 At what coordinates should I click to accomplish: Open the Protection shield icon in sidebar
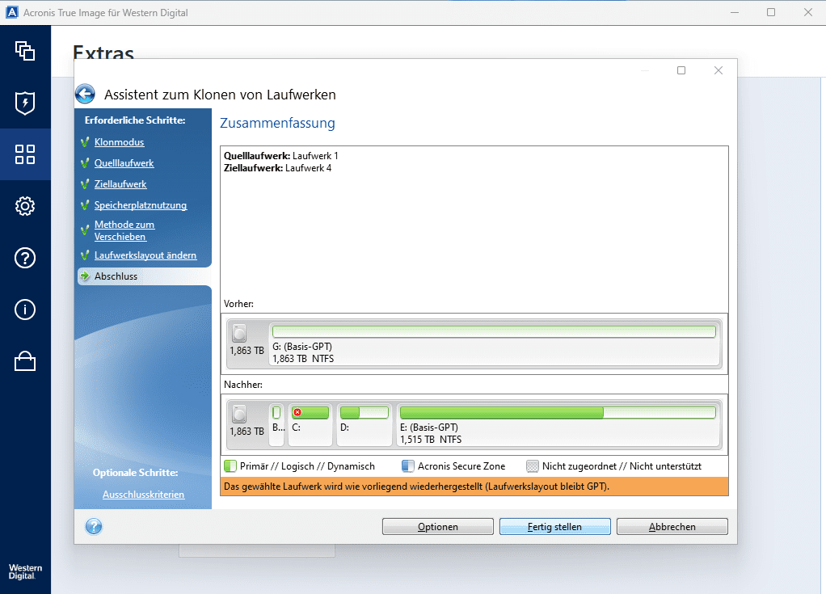(25, 103)
